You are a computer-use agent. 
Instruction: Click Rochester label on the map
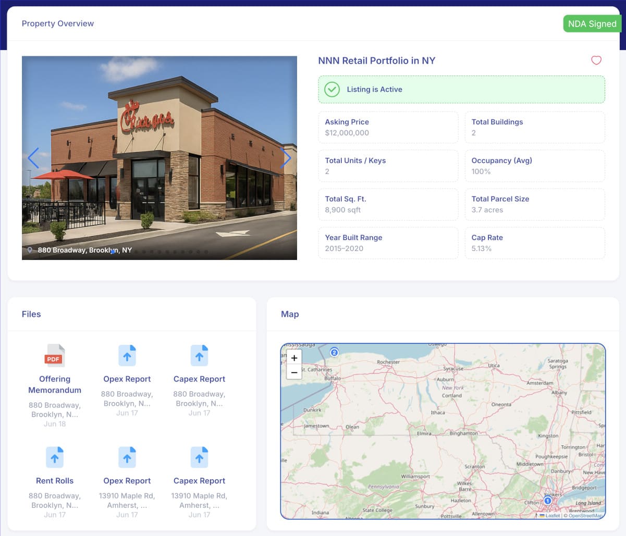pos(388,362)
